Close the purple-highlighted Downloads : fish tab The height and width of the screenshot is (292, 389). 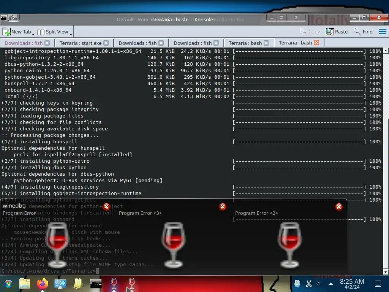click(47, 43)
